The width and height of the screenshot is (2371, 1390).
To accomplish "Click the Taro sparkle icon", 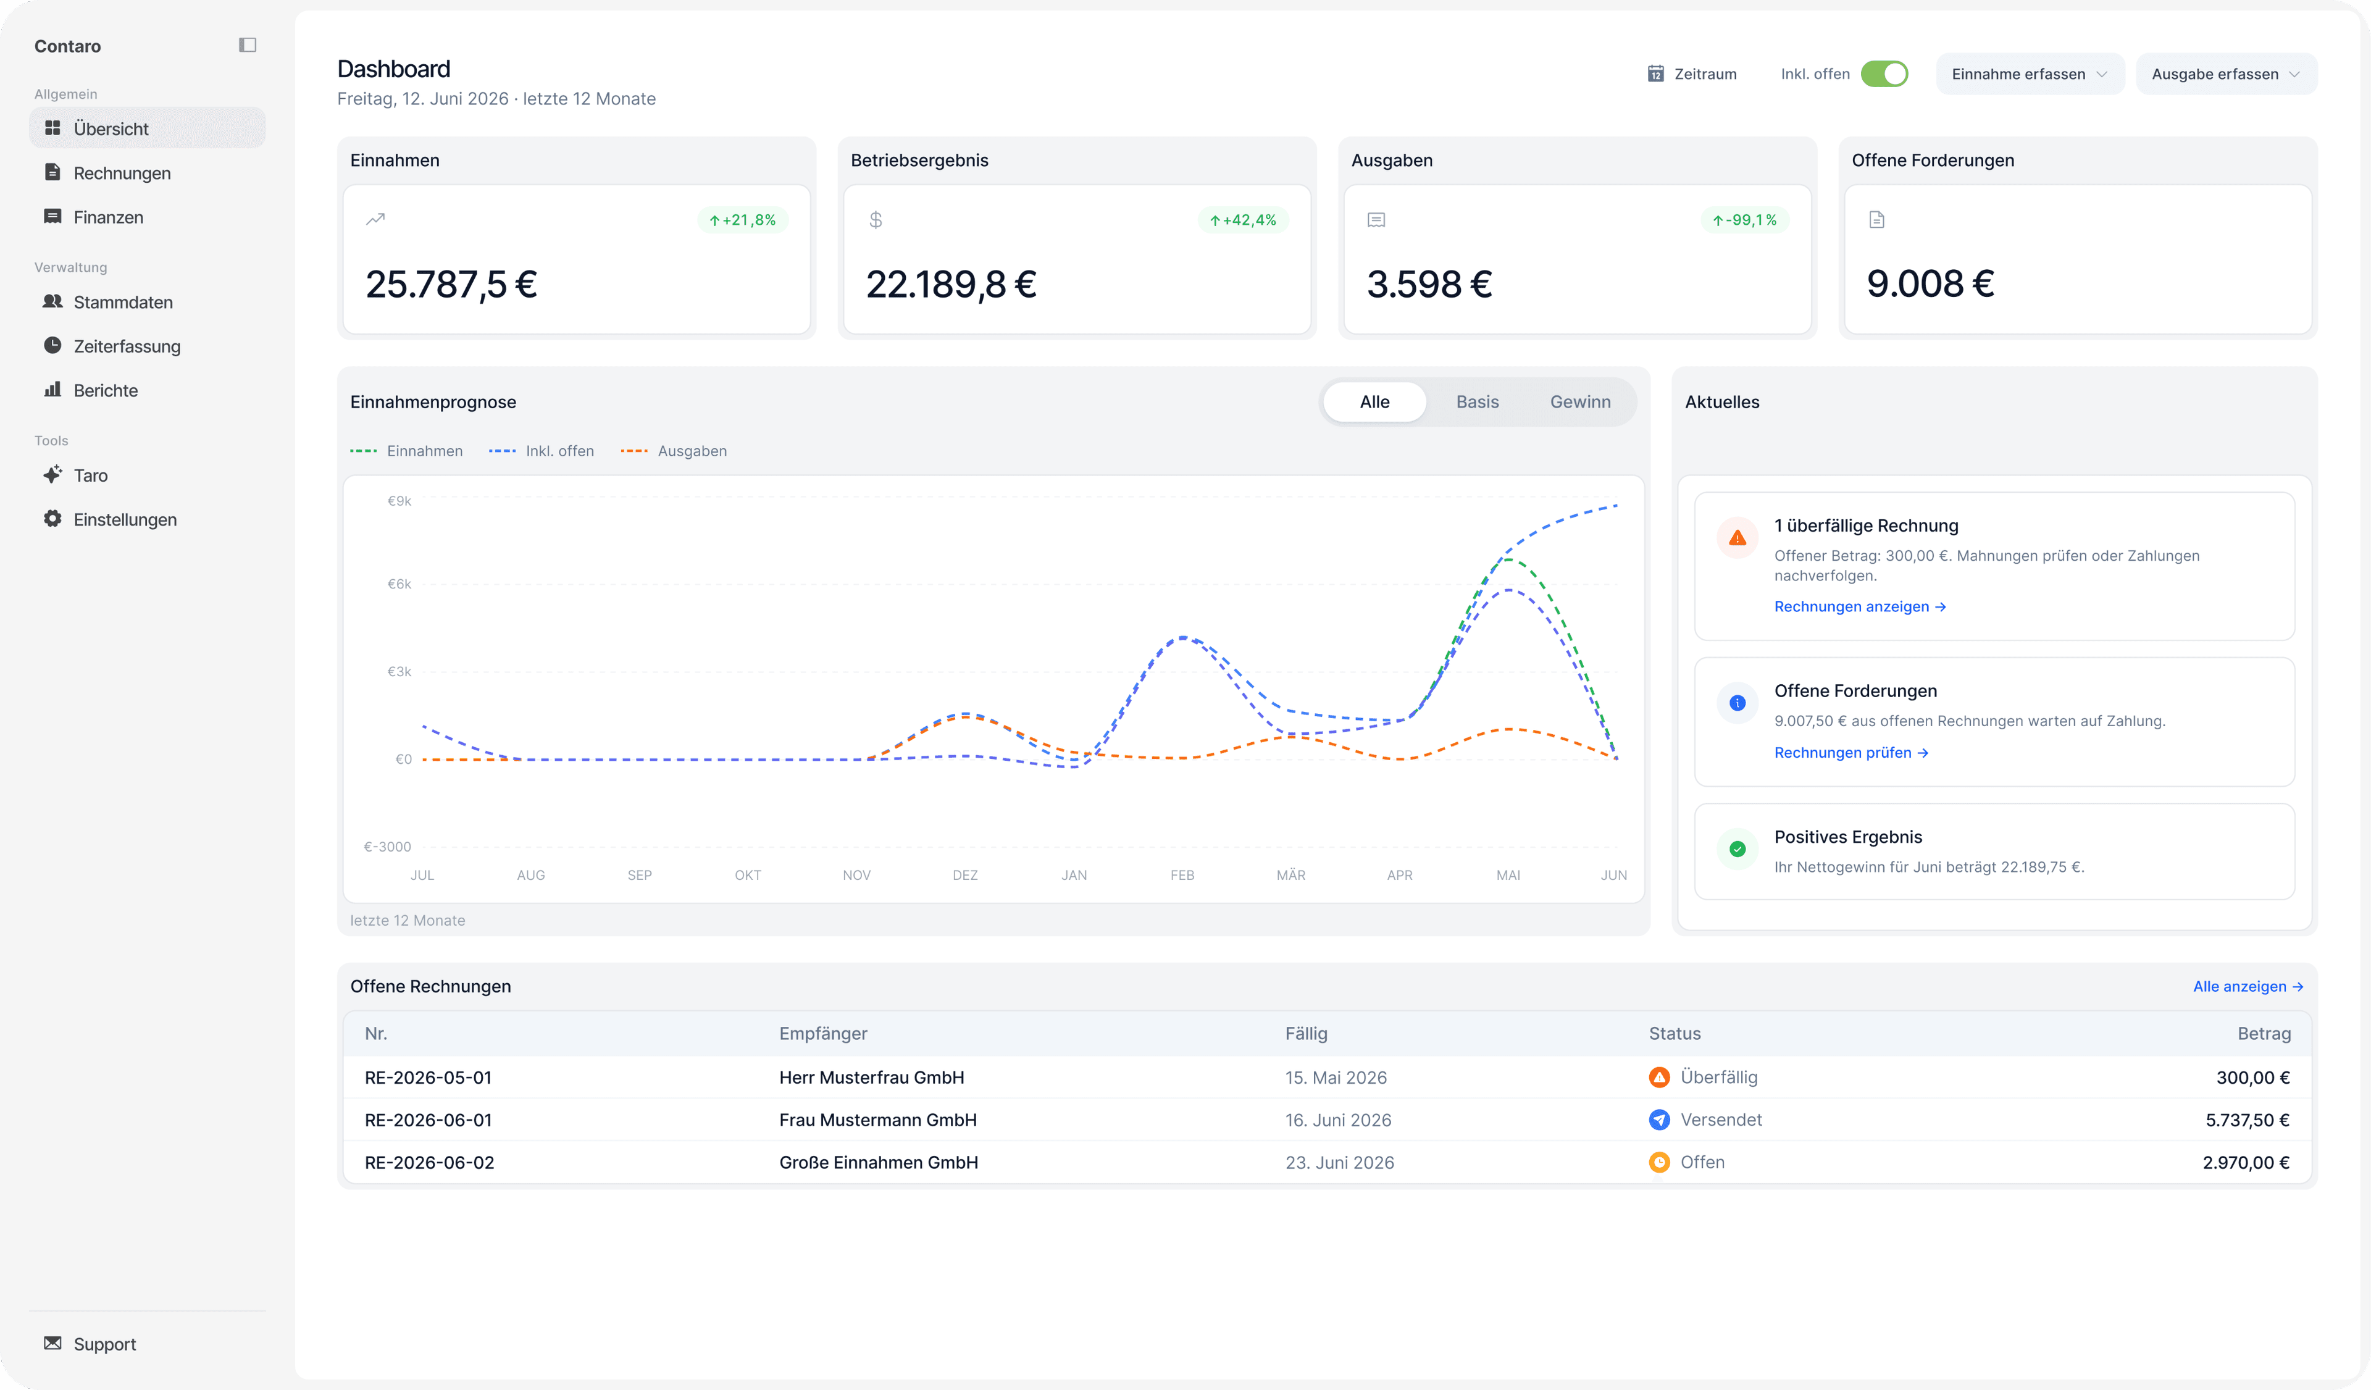I will pos(52,474).
